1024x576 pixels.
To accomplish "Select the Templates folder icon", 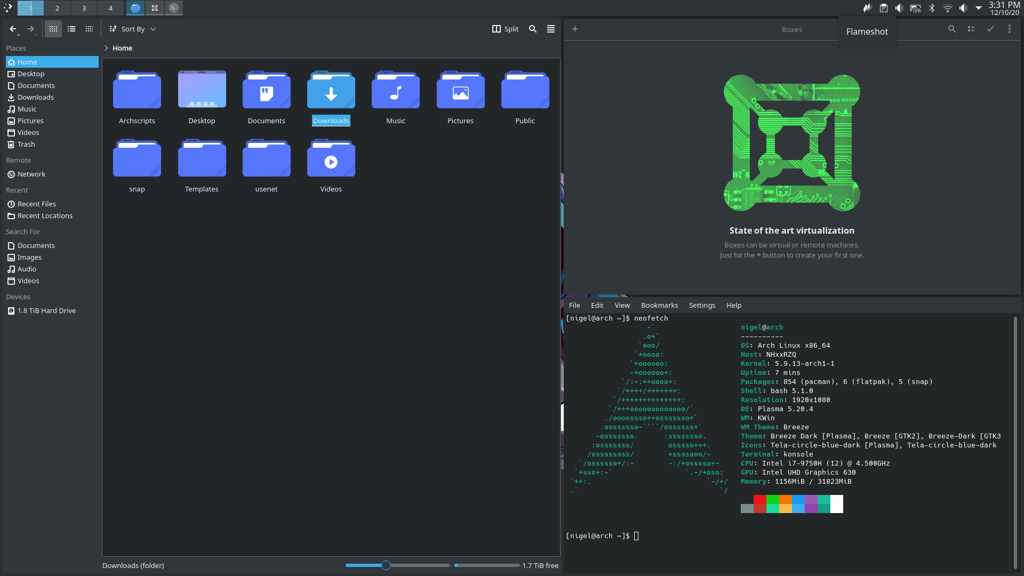I will pos(202,158).
